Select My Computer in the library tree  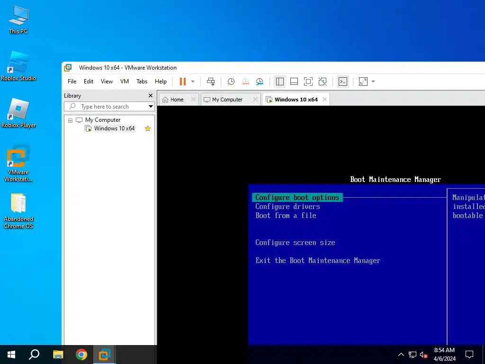tap(103, 120)
